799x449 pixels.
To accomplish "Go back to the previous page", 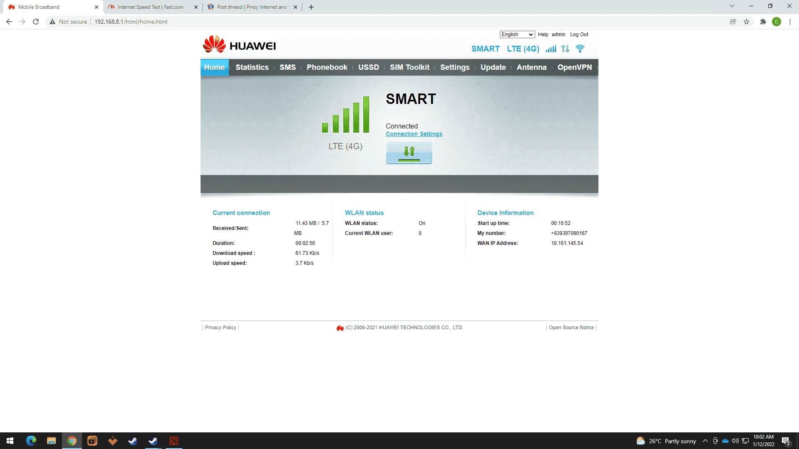I will [9, 22].
